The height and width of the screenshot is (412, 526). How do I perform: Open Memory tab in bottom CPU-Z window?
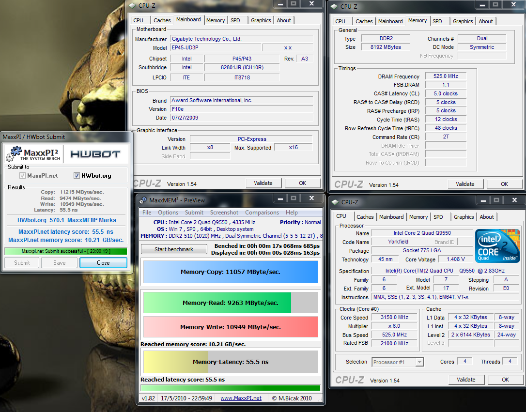418,217
